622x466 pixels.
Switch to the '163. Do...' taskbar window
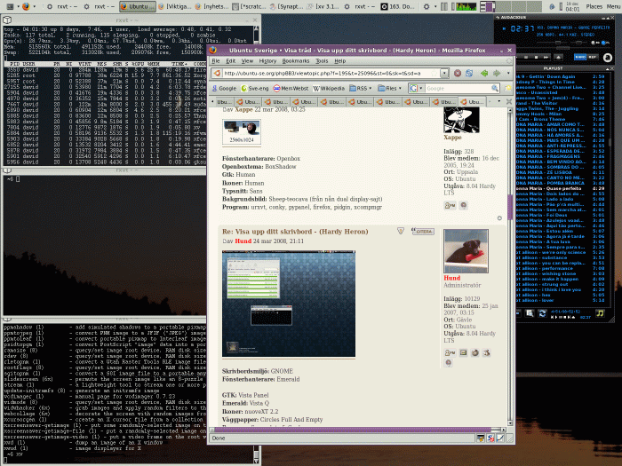[398, 6]
